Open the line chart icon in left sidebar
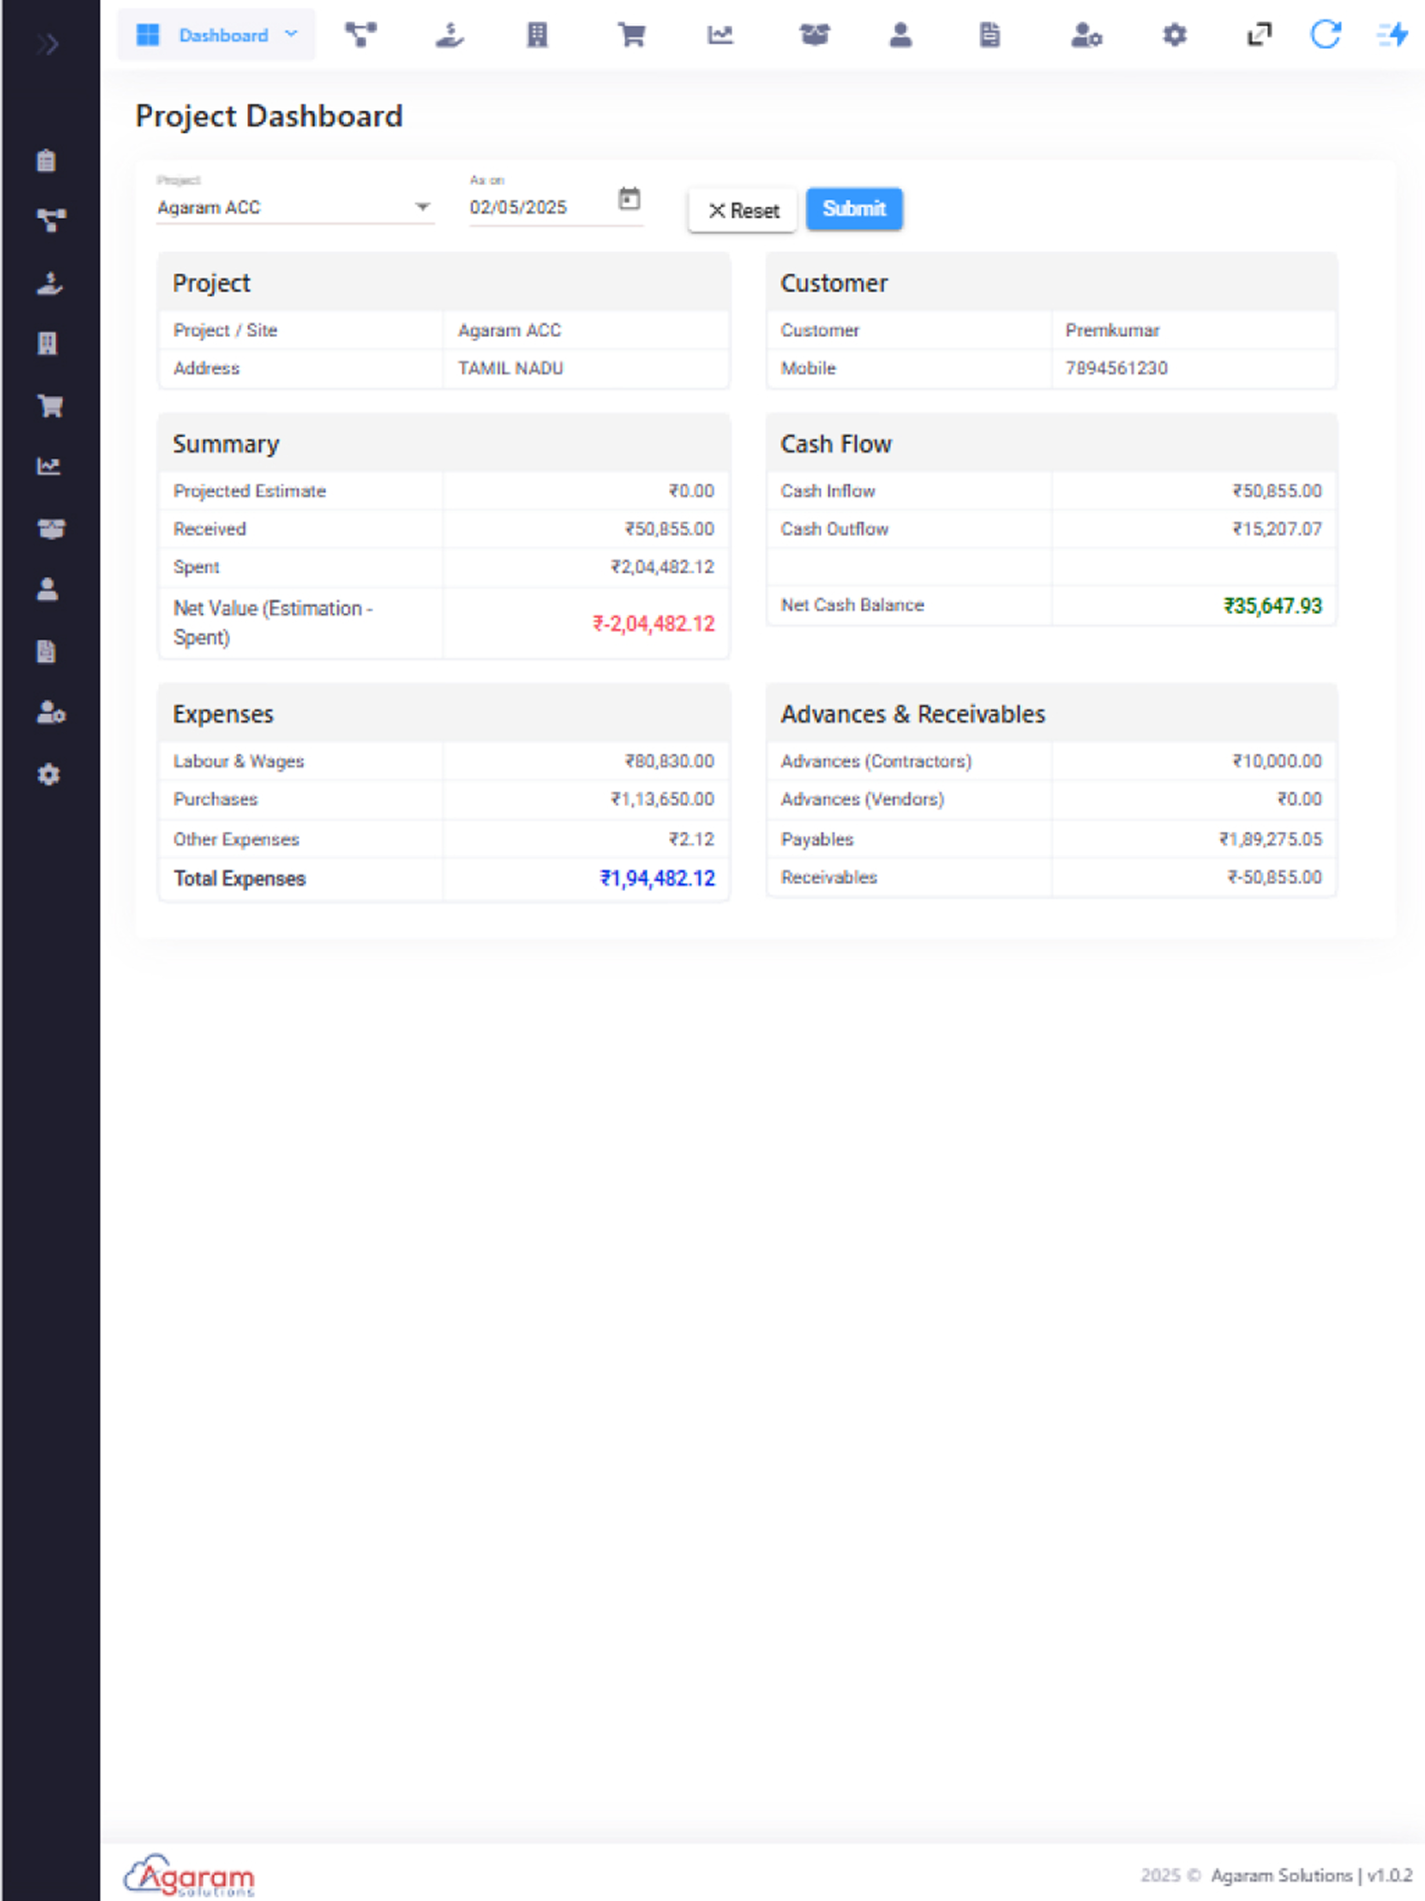Screen dimensions: 1425x1901 tap(48, 467)
